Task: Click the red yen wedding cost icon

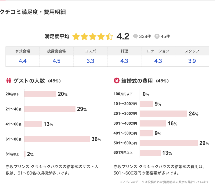Action: 117,81
